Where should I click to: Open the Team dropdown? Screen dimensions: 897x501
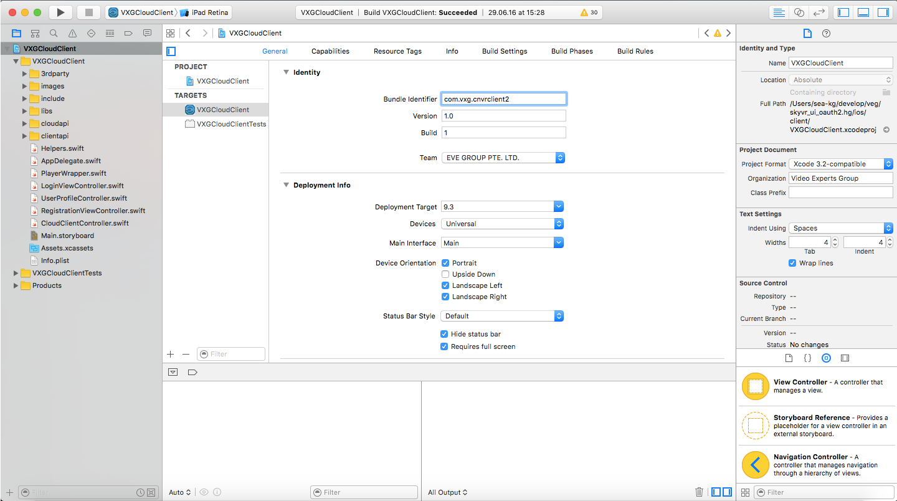pos(503,158)
